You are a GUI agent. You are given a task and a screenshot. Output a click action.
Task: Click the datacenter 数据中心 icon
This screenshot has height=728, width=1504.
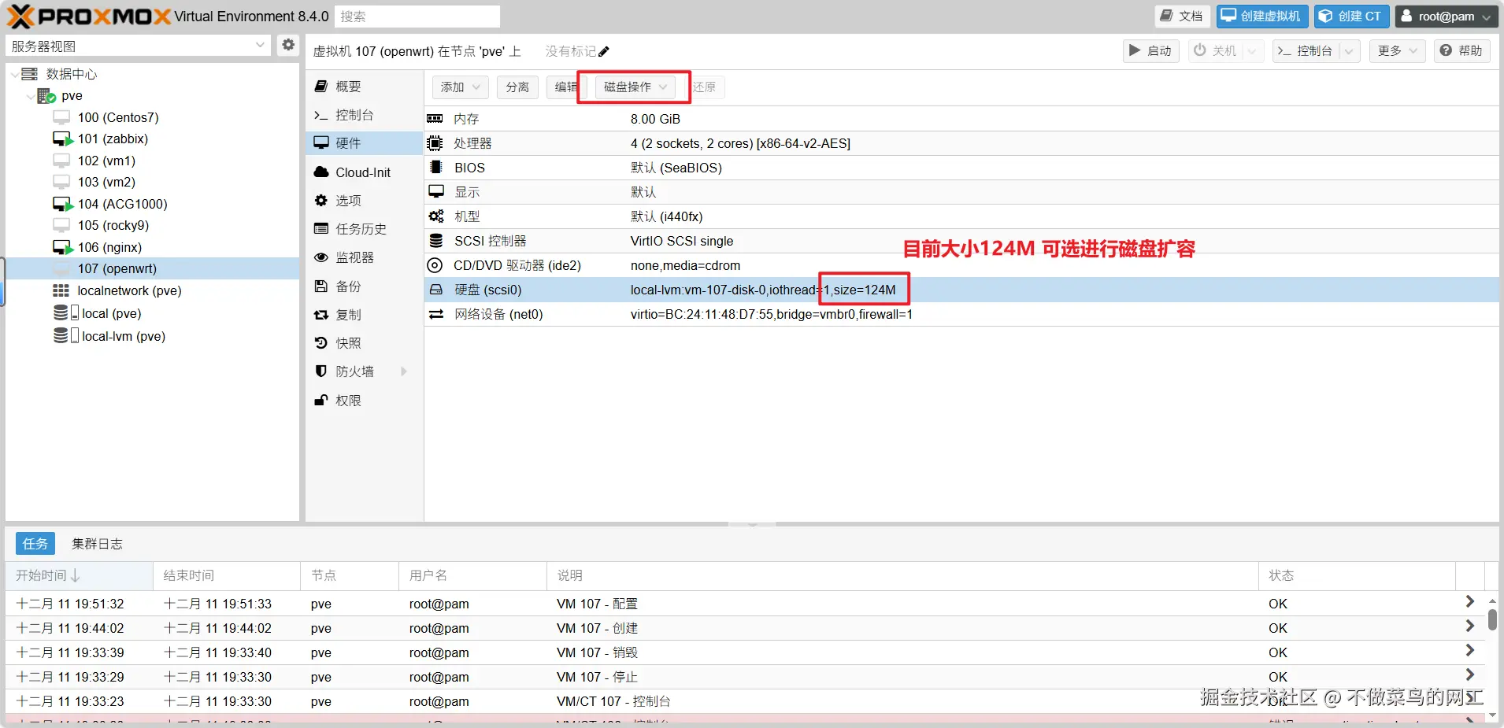29,74
